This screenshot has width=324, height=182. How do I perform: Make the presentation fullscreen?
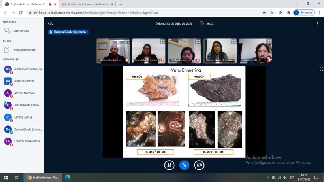click(321, 69)
